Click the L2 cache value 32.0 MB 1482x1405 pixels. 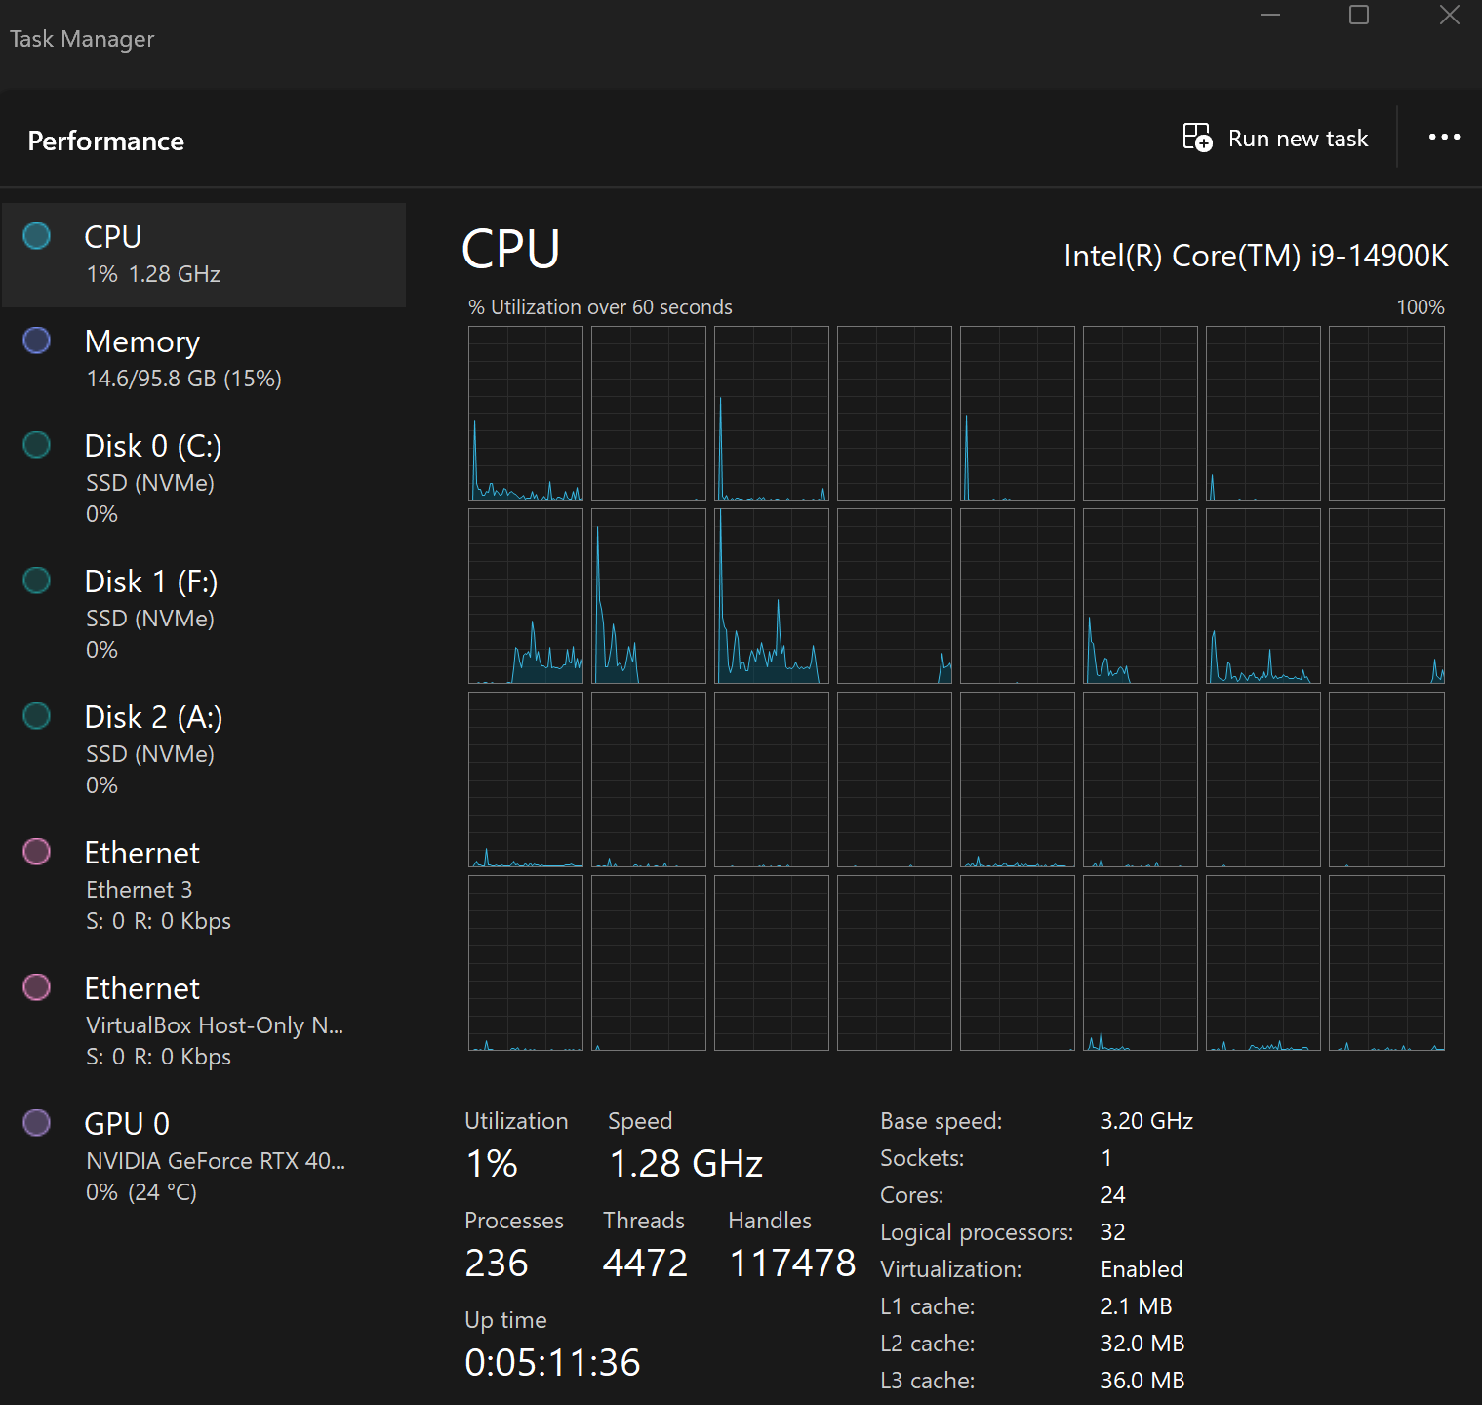pos(1142,1344)
